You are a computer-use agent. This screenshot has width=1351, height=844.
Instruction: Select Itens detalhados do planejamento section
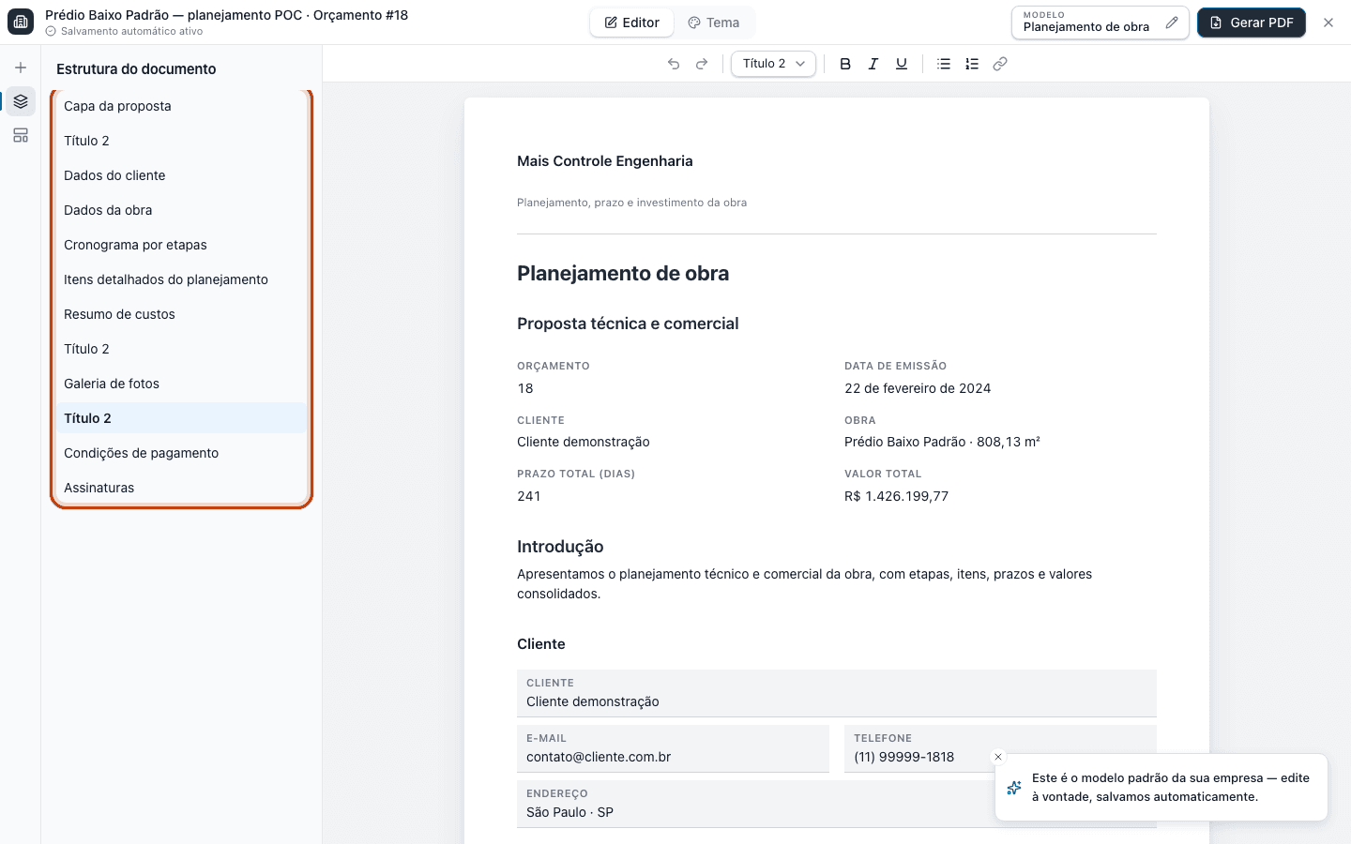coord(181,279)
